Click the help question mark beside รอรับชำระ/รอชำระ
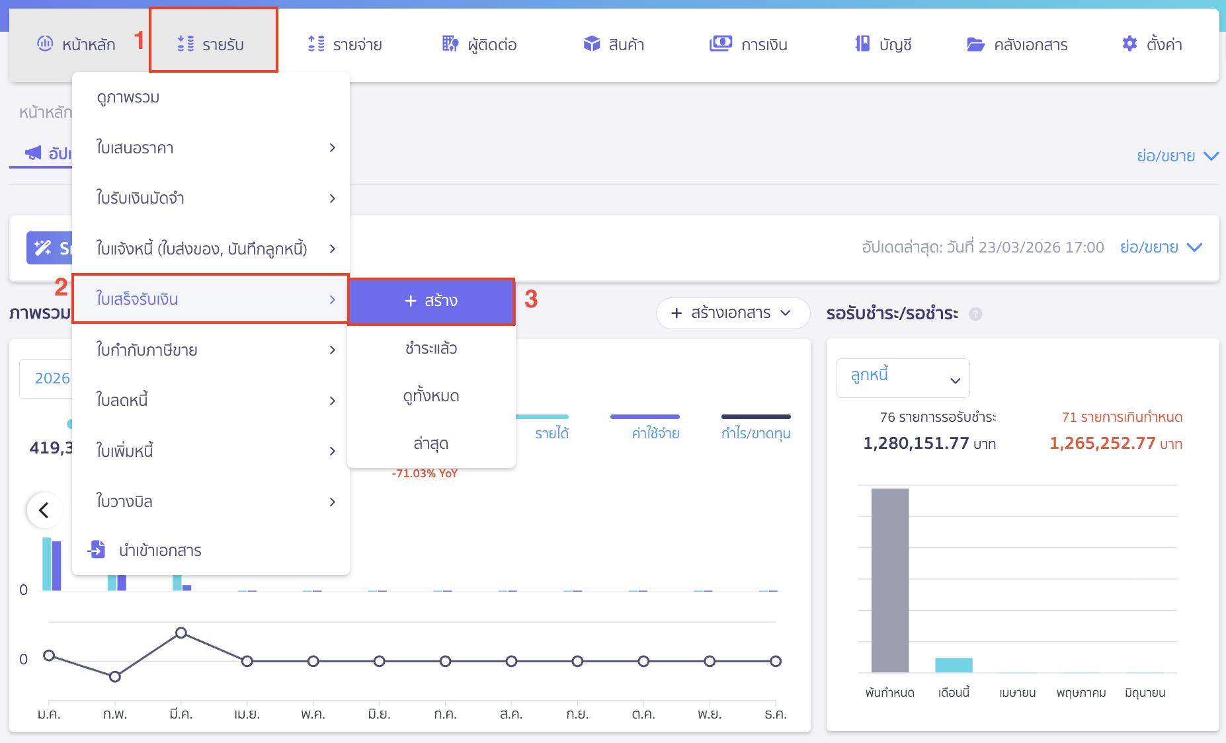 pyautogui.click(x=975, y=314)
